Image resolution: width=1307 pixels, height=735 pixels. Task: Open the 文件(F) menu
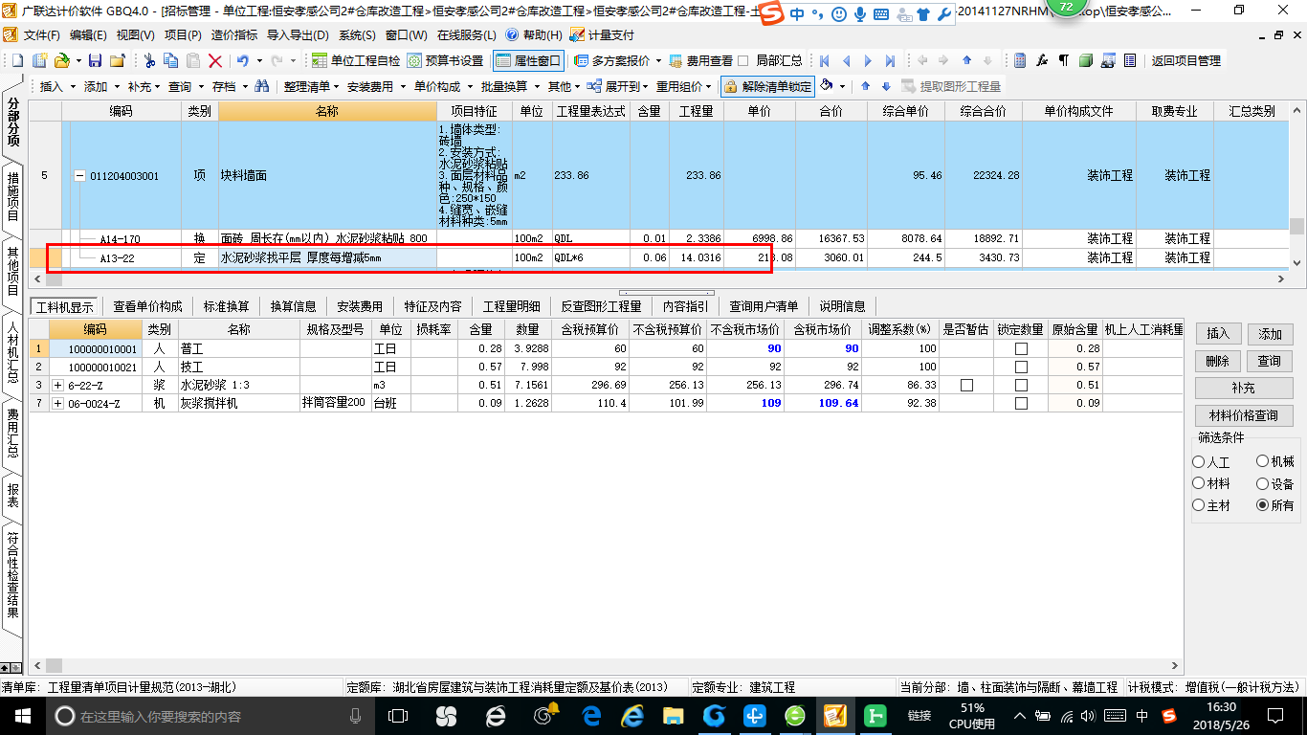42,34
